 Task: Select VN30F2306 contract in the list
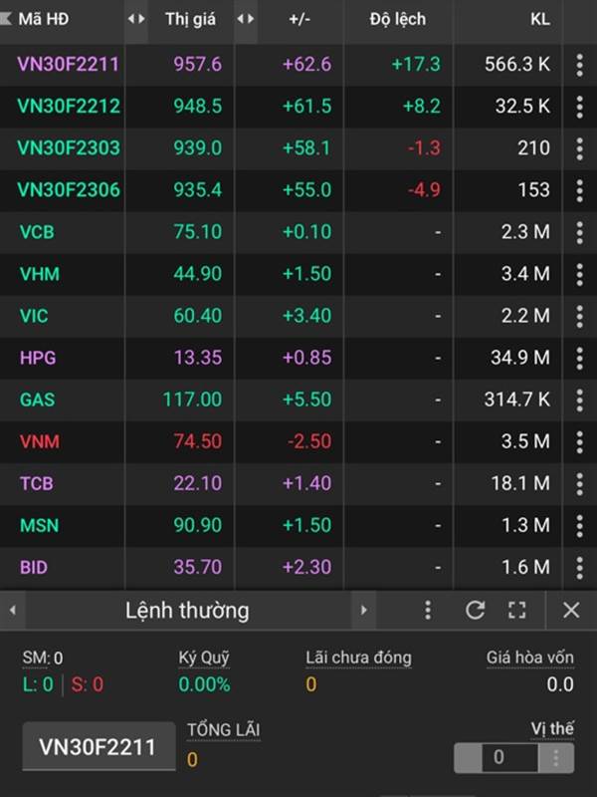(x=69, y=190)
